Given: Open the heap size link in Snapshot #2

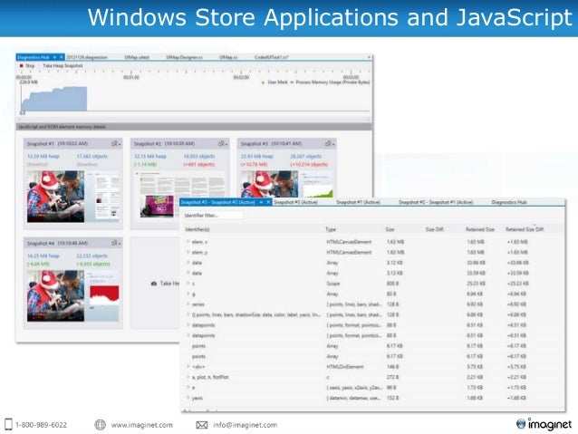Looking at the screenshot, I should point(150,157).
